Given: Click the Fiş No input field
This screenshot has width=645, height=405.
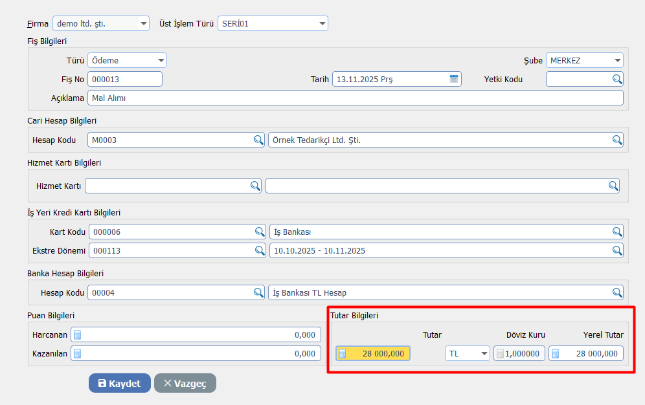Looking at the screenshot, I should click(124, 79).
